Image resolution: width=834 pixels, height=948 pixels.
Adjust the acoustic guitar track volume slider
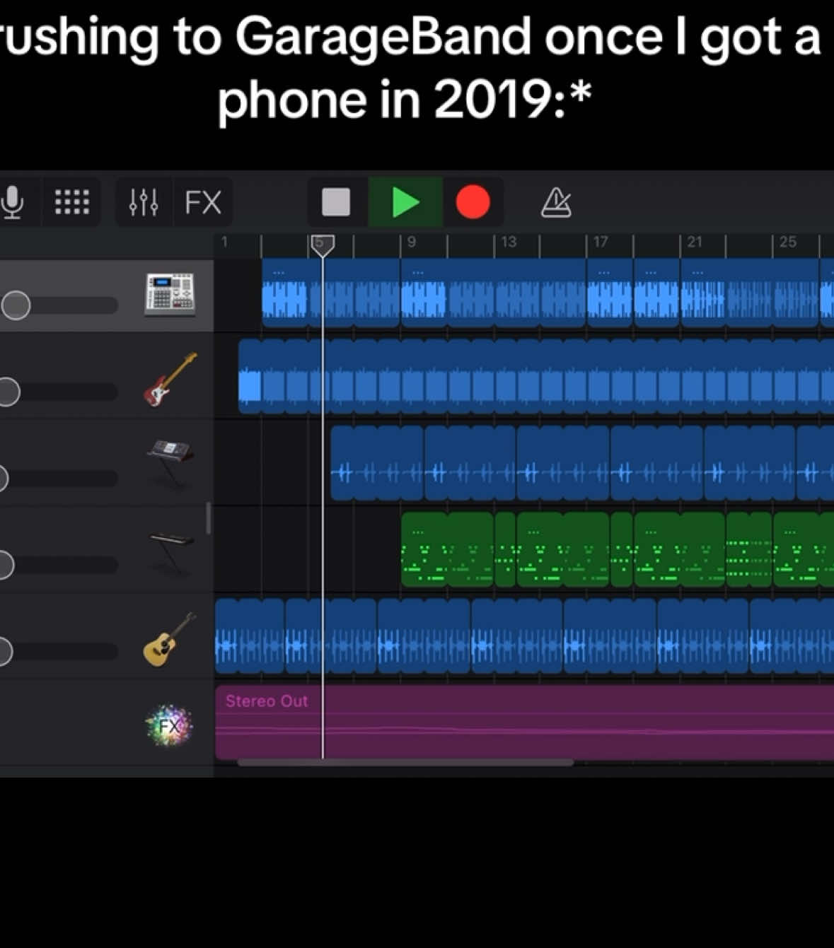tap(59, 651)
